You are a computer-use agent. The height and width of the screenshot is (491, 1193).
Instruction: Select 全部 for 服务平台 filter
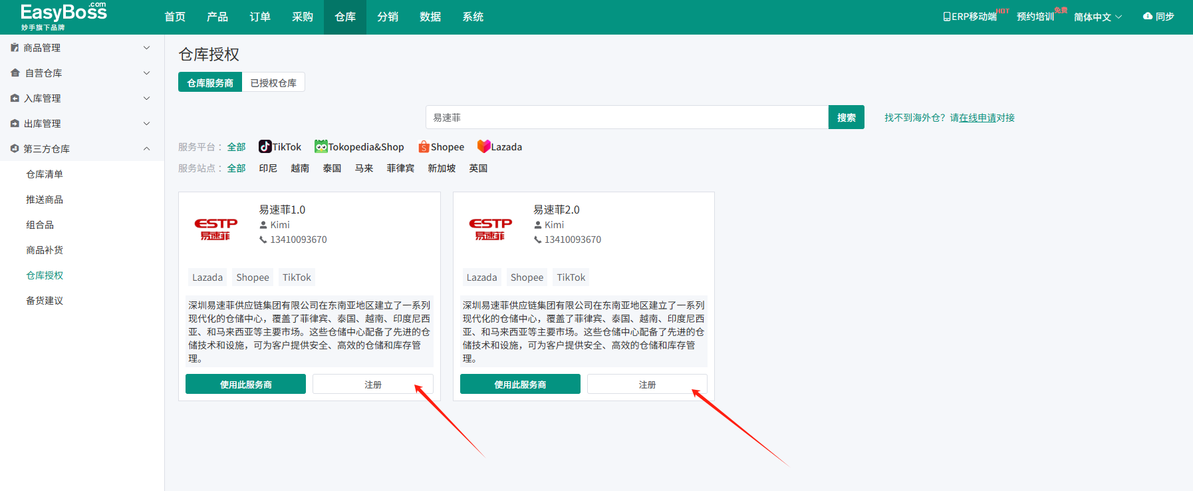click(236, 147)
